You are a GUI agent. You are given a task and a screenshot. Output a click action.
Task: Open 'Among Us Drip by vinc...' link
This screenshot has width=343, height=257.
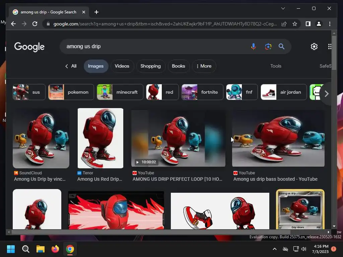point(40,179)
